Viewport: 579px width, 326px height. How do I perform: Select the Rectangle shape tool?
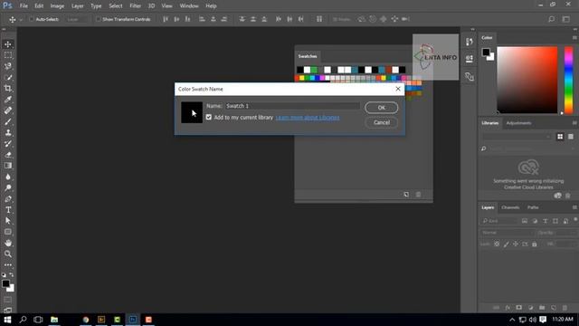click(x=8, y=232)
